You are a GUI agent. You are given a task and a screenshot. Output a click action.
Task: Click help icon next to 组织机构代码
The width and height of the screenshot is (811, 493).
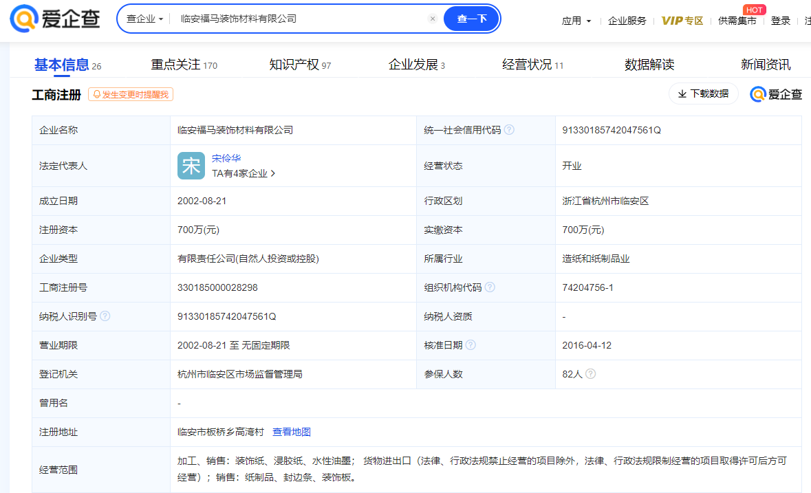pos(490,287)
